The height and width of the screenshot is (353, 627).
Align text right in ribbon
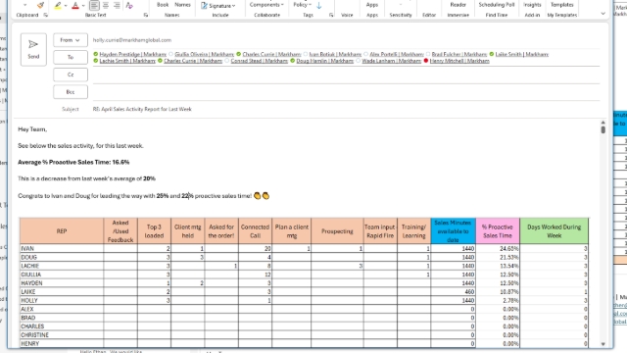click(117, 5)
